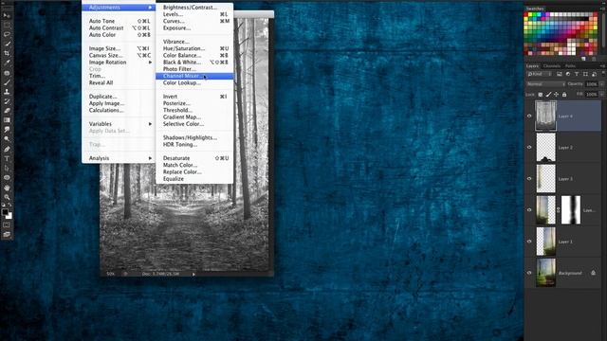This screenshot has width=607, height=341.
Task: Toggle lock all padlock icon
Action: coord(564,95)
